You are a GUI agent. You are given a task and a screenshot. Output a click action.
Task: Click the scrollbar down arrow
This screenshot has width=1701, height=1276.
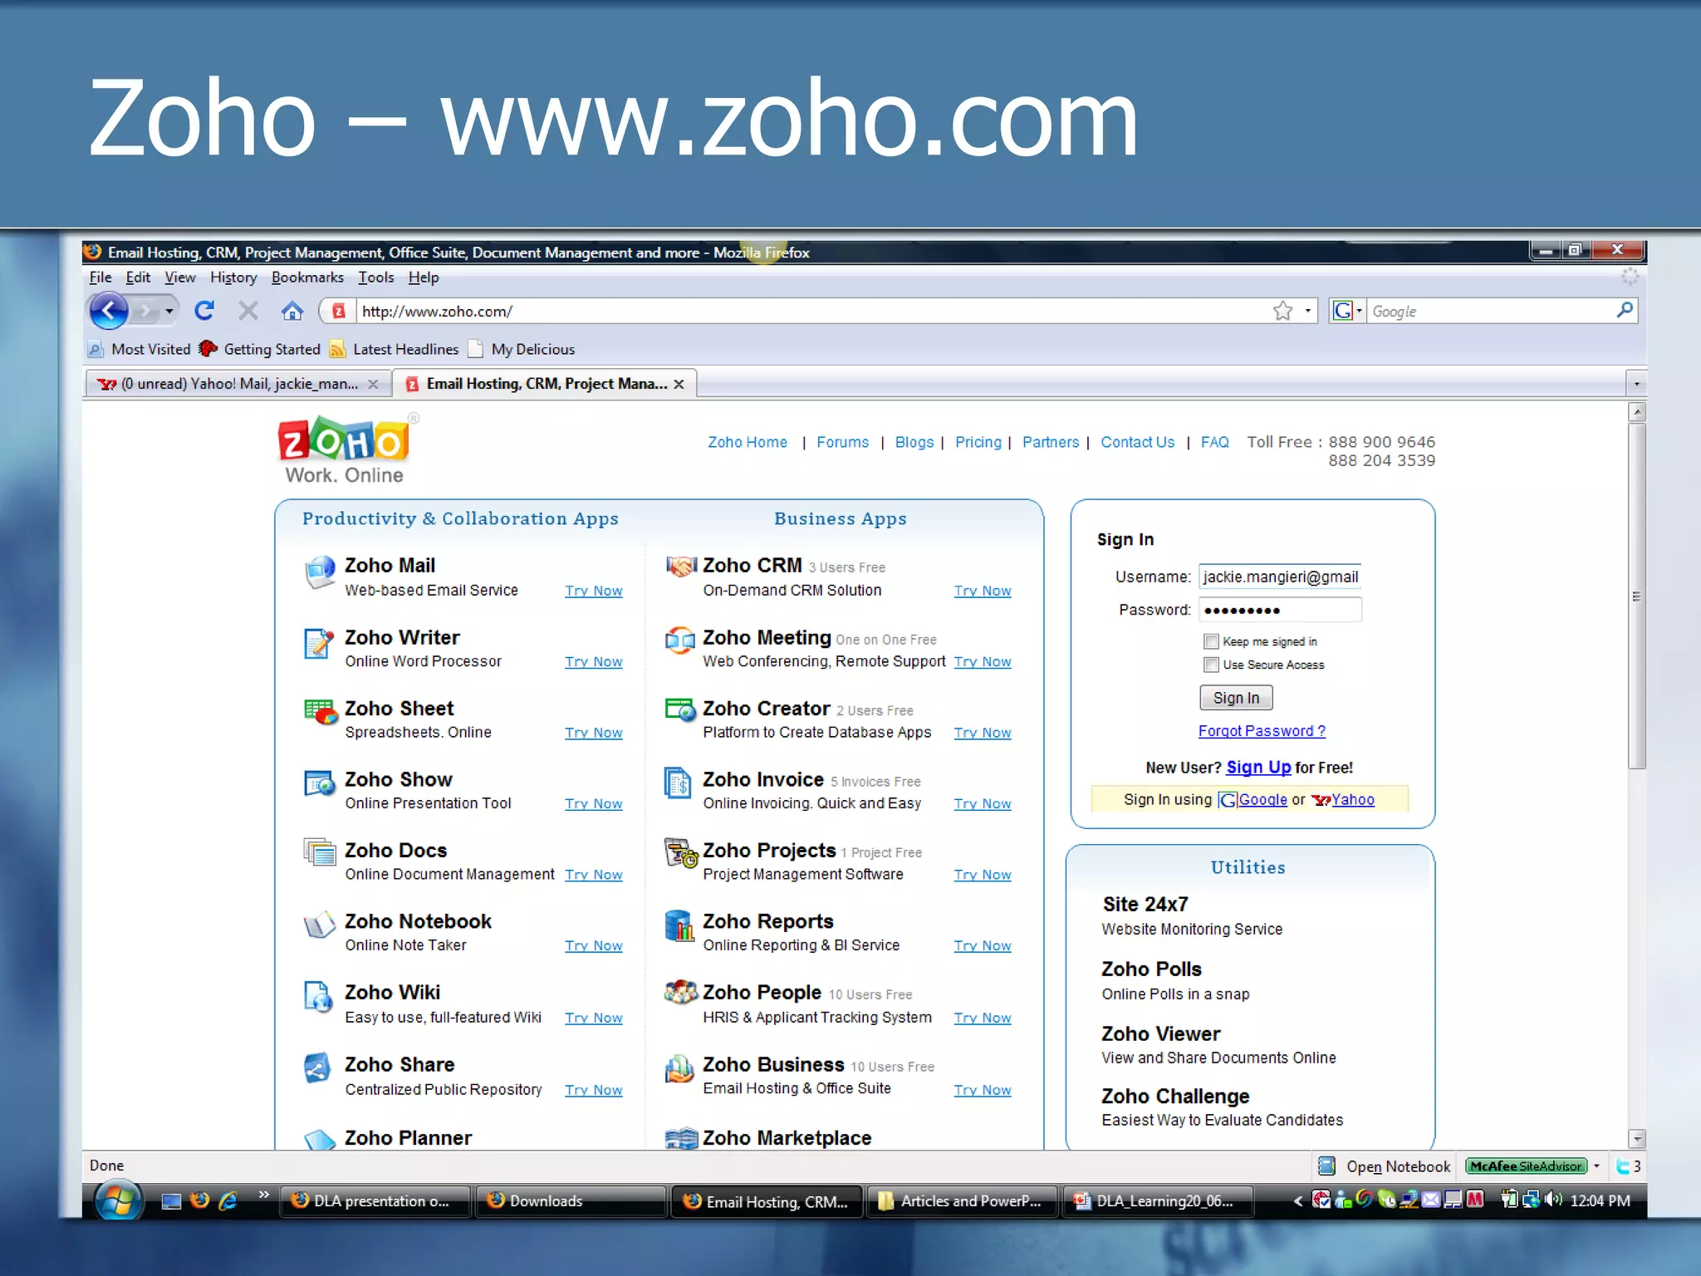(1636, 1138)
